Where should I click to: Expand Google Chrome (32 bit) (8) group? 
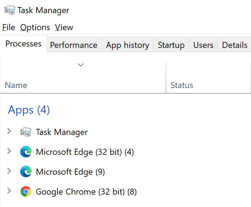pyautogui.click(x=9, y=191)
